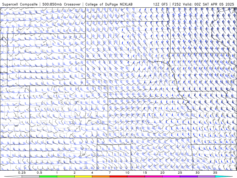The width and height of the screenshot is (237, 178).
Task: Click the '2' scale value
Action: (75, 173)
